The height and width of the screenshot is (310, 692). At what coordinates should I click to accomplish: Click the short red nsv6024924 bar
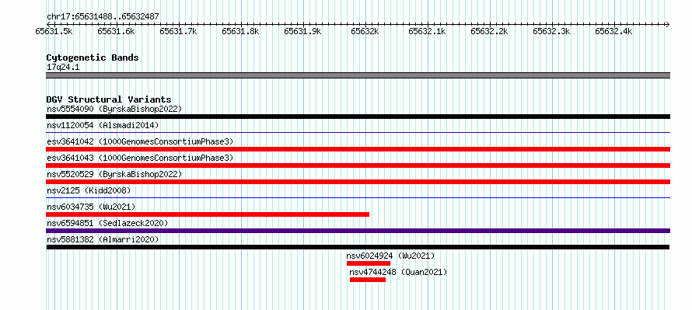369,263
